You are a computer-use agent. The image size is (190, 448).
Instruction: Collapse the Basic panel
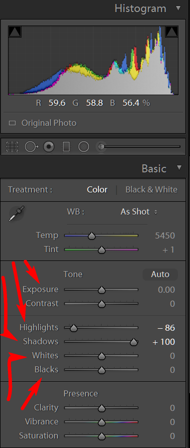point(179,167)
